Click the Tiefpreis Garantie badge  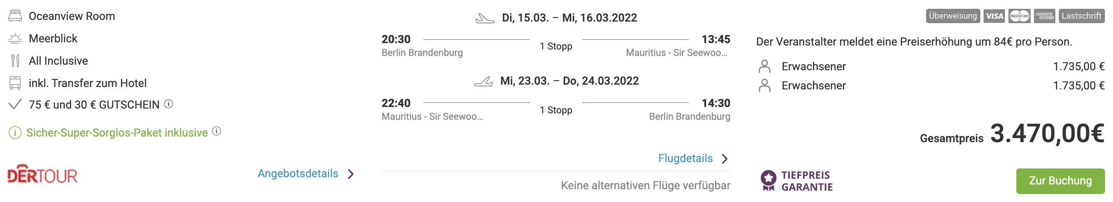pos(796,181)
